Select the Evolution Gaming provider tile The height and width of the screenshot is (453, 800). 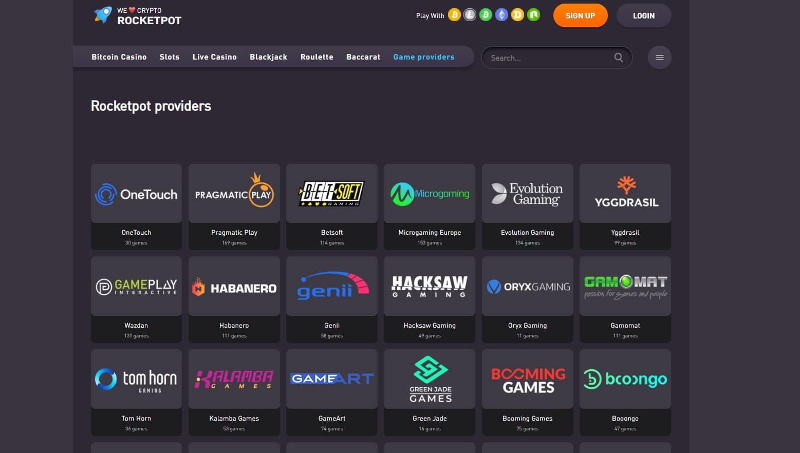[527, 206]
